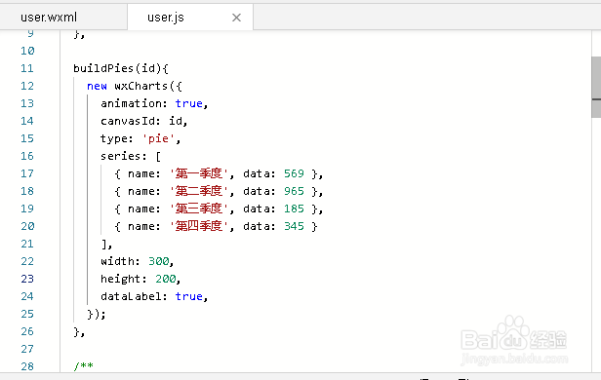The height and width of the screenshot is (380, 601).
Task: Click line number 11 in gutter
Action: pos(27,68)
